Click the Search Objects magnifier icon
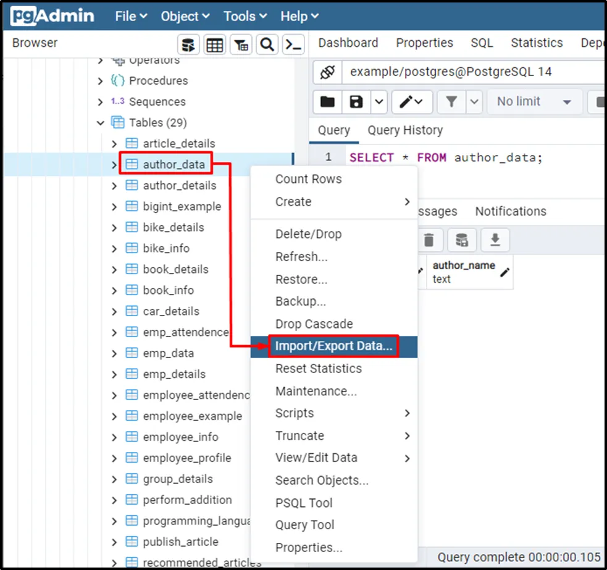The height and width of the screenshot is (570, 607). pyautogui.click(x=267, y=45)
